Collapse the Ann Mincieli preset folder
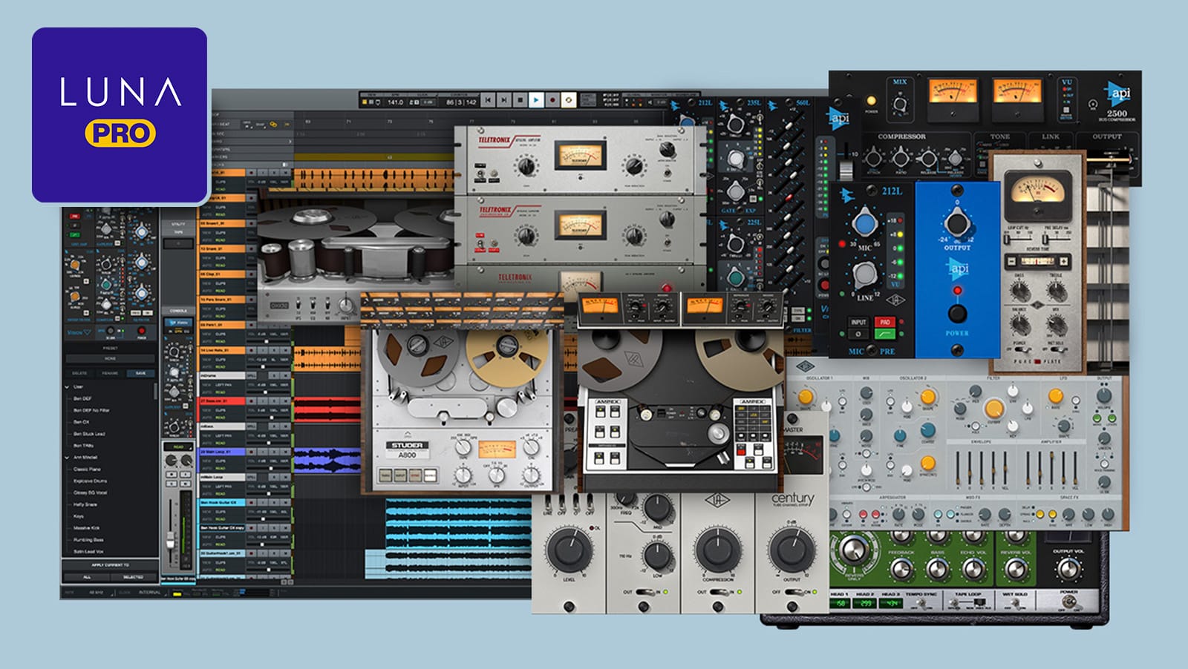The width and height of the screenshot is (1188, 669). click(x=68, y=458)
